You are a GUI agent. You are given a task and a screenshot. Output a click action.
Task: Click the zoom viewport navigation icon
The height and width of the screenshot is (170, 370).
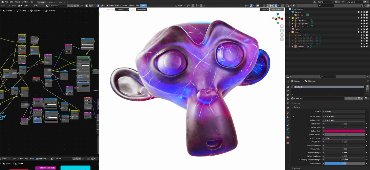click(x=282, y=26)
